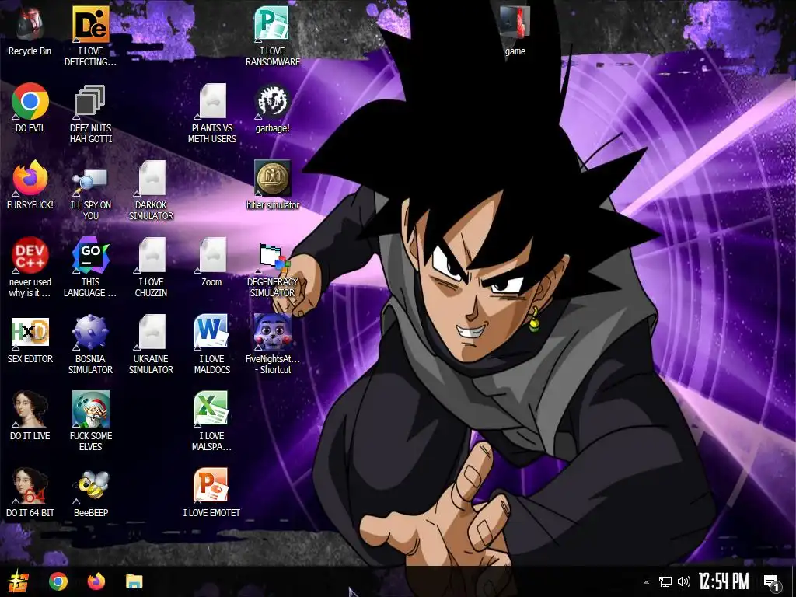Open the volume speaker tray icon
Viewport: 796px width, 597px height.
[x=684, y=581]
